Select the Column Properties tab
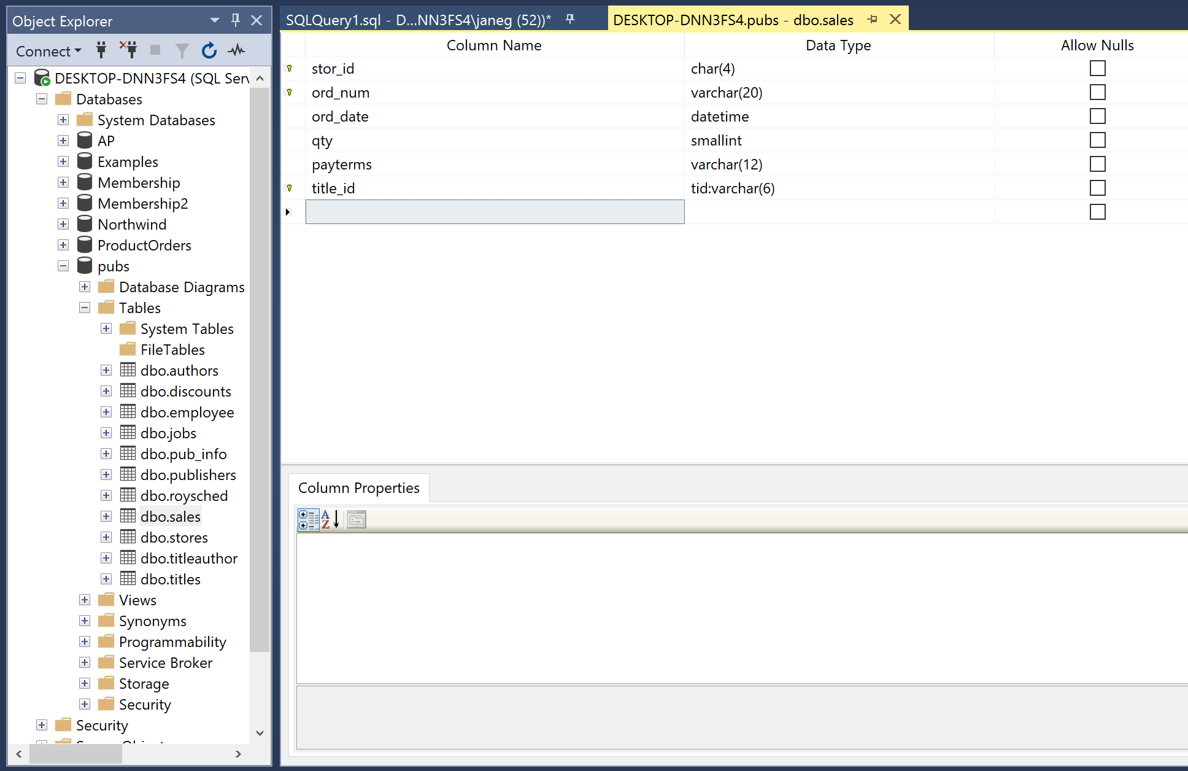The width and height of the screenshot is (1188, 771). (359, 488)
